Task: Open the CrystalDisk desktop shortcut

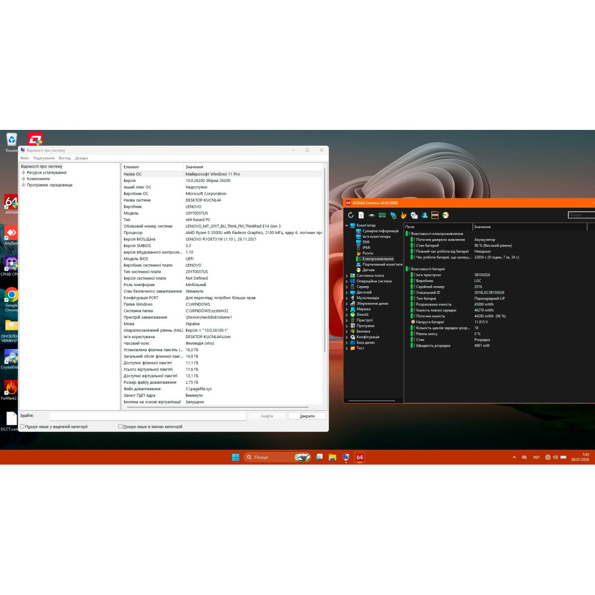Action: (x=11, y=359)
